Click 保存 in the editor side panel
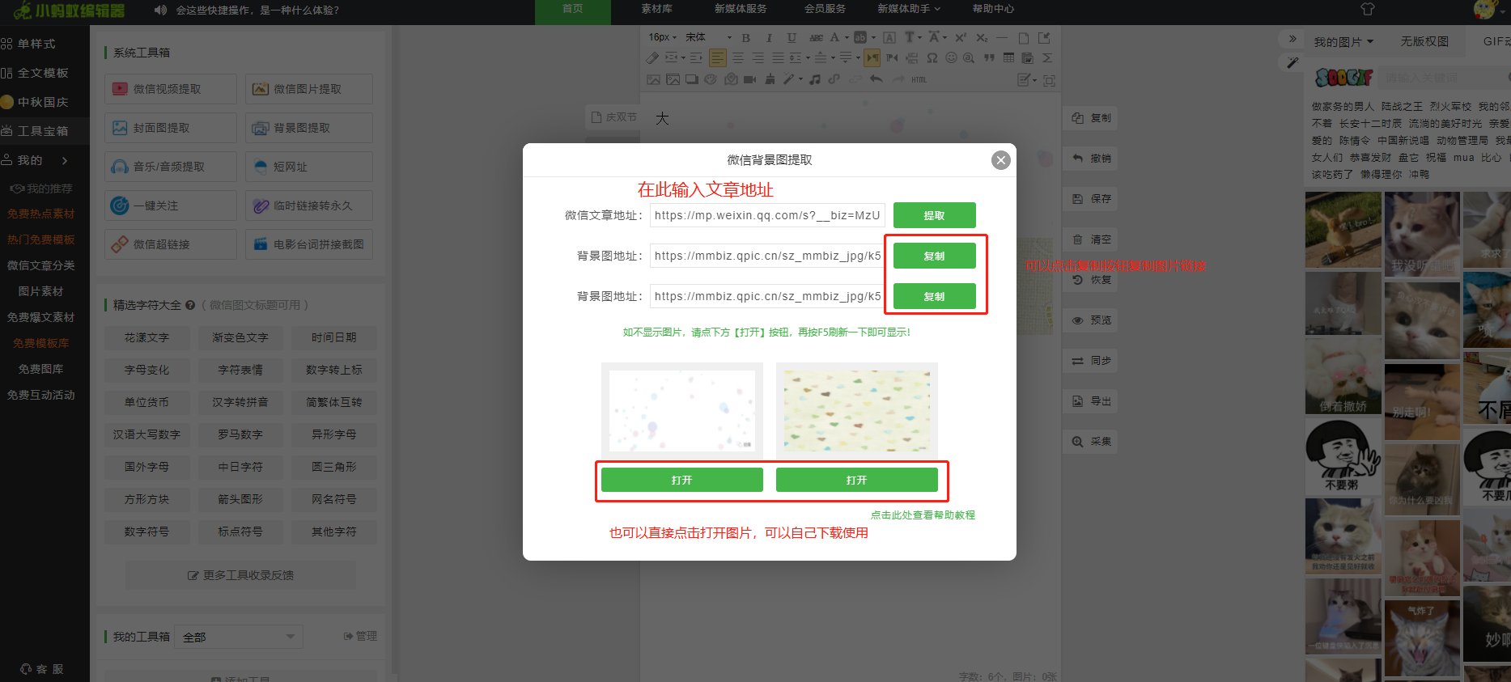The height and width of the screenshot is (682, 1511). coord(1091,198)
